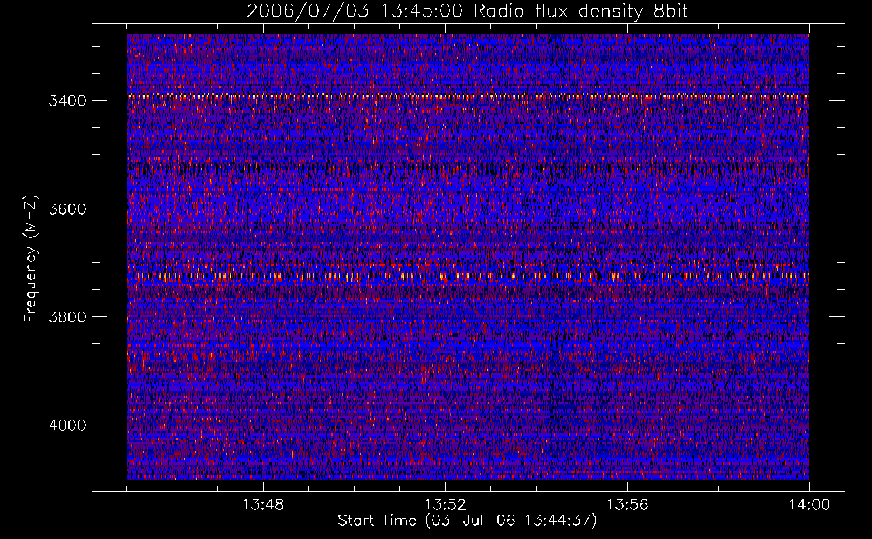Click the 3800 frequency axis label

pos(67,317)
